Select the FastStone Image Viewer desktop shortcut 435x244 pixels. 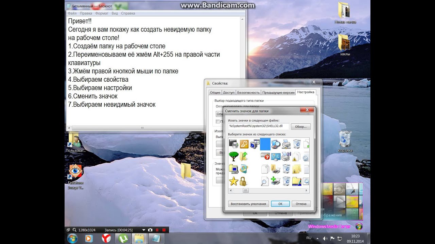tap(75, 177)
